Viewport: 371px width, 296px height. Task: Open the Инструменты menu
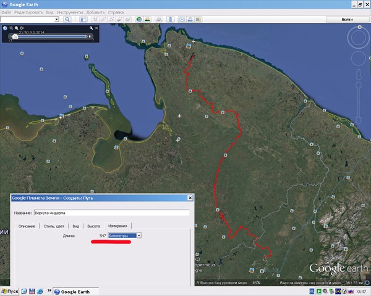(70, 12)
